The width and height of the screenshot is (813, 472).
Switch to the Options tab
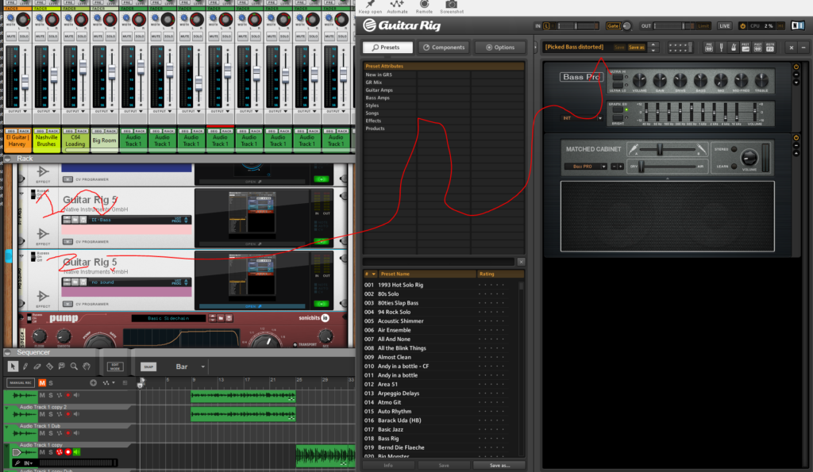[500, 47]
